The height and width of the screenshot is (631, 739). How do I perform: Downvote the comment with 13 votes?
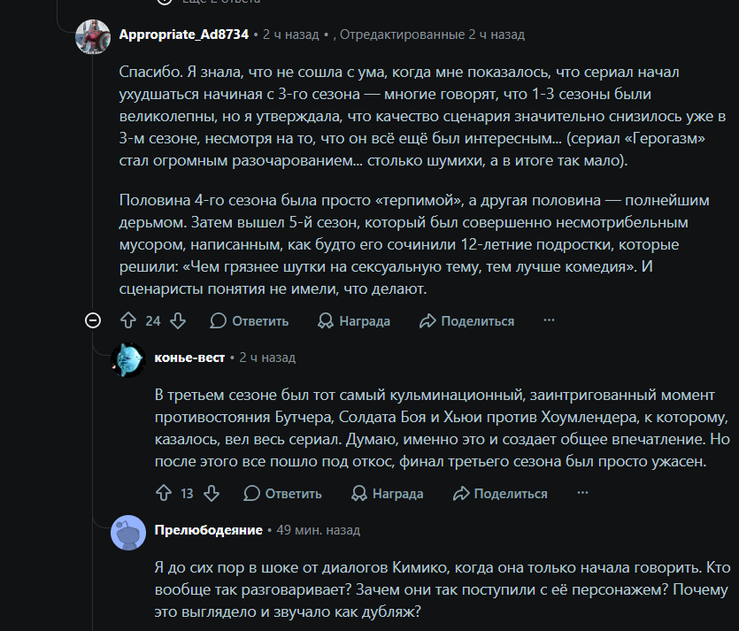click(x=212, y=494)
